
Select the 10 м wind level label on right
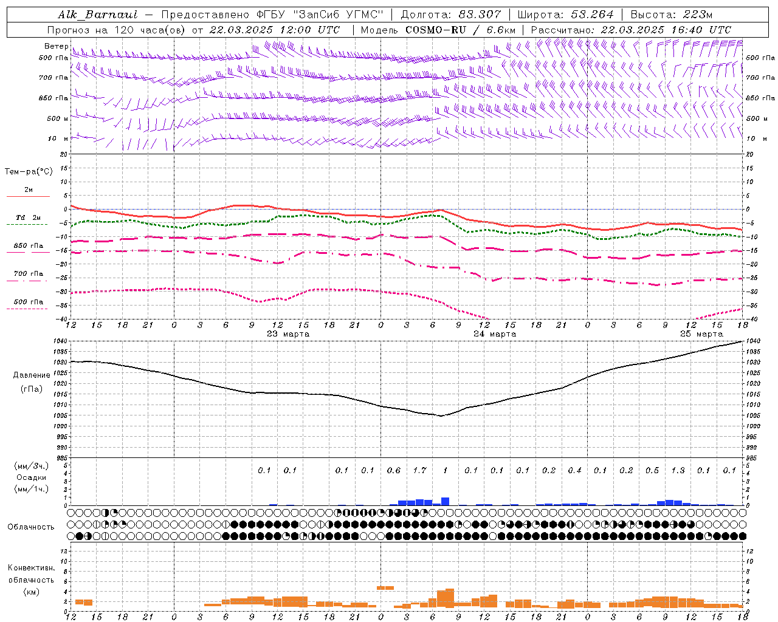[x=757, y=138]
